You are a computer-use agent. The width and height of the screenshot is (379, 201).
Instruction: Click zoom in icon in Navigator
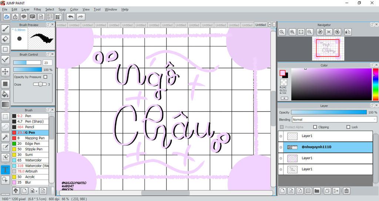tap(292, 32)
